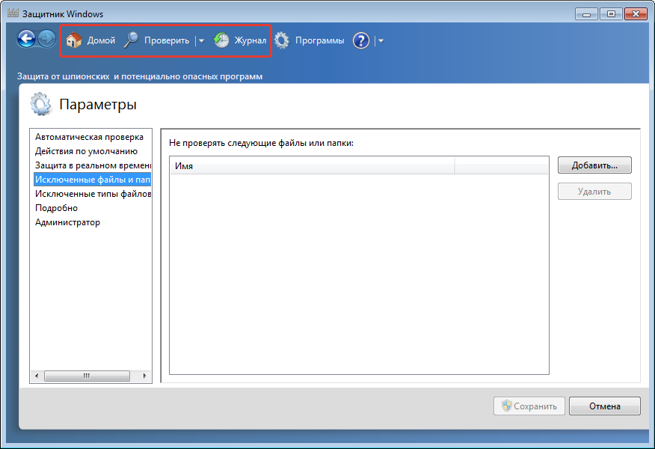Viewport: 655px width, 449px height.
Task: Click the scrollbar left arrow in settings list
Action: click(x=37, y=376)
